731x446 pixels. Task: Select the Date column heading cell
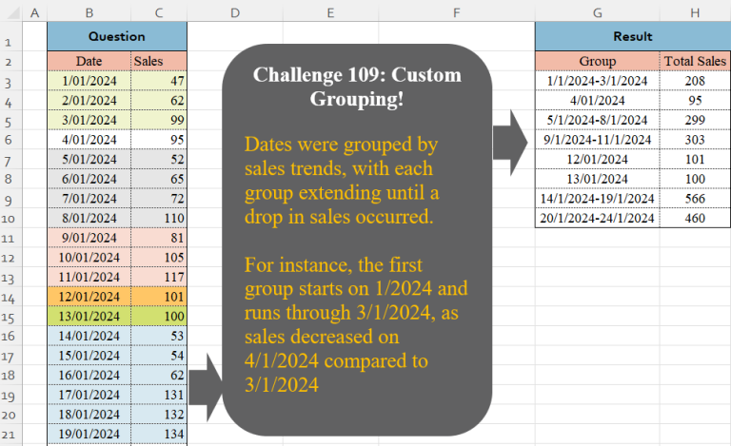(x=89, y=61)
